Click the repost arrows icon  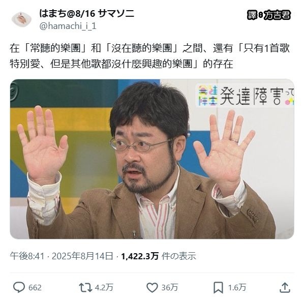(x=85, y=287)
